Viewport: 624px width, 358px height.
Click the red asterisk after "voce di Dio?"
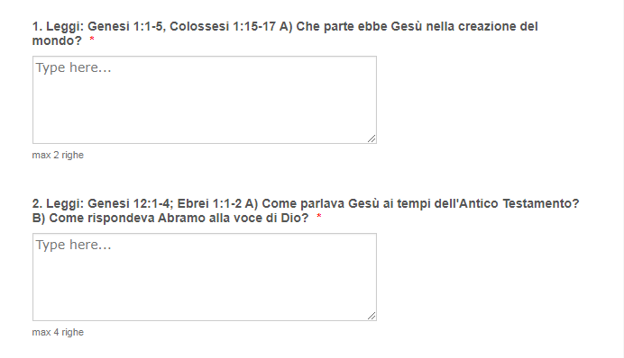[x=319, y=217]
